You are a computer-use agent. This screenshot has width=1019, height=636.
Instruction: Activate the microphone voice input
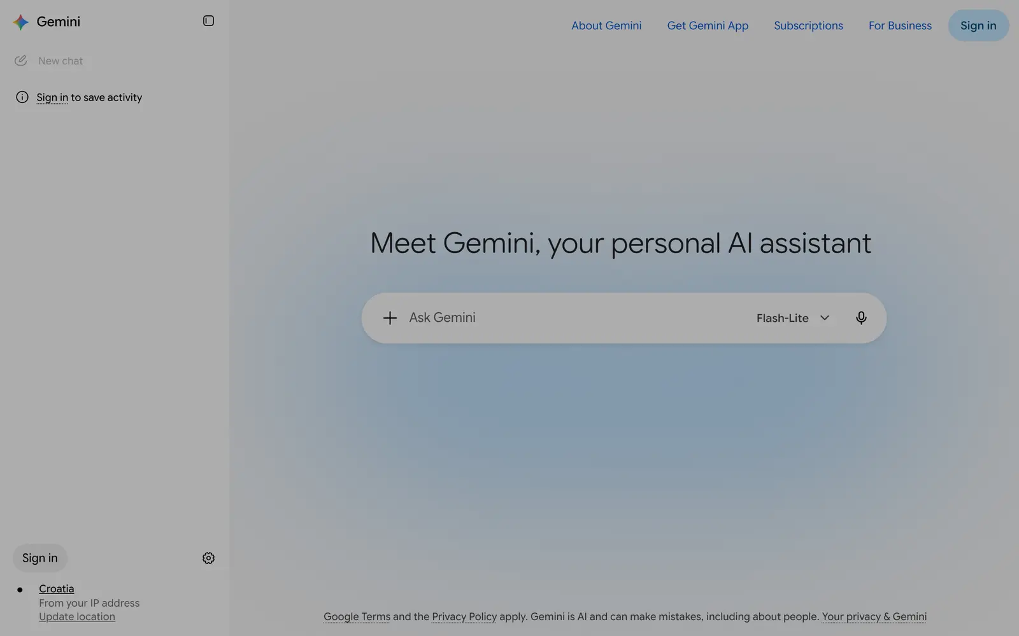(x=861, y=318)
